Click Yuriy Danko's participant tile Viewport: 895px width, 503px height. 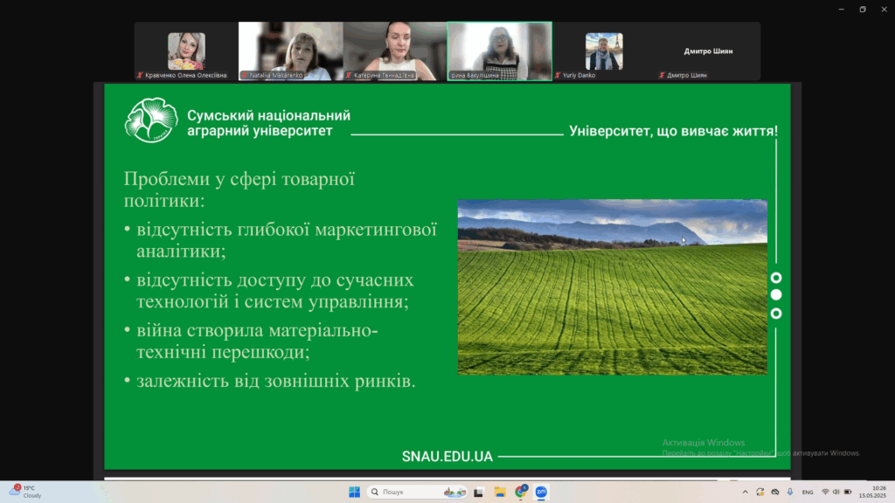[x=604, y=52]
